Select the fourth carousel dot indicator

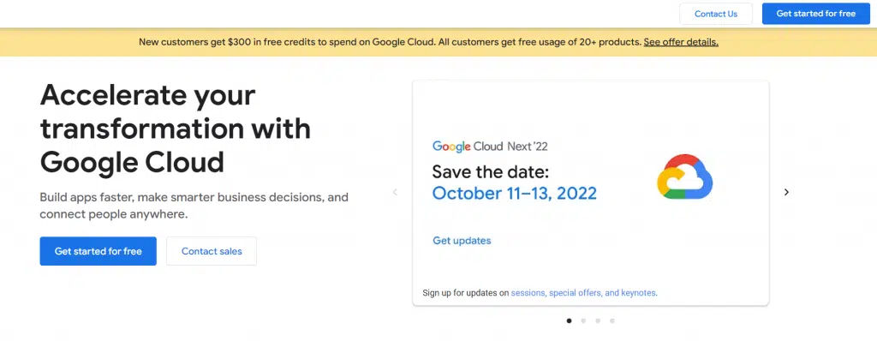point(612,320)
